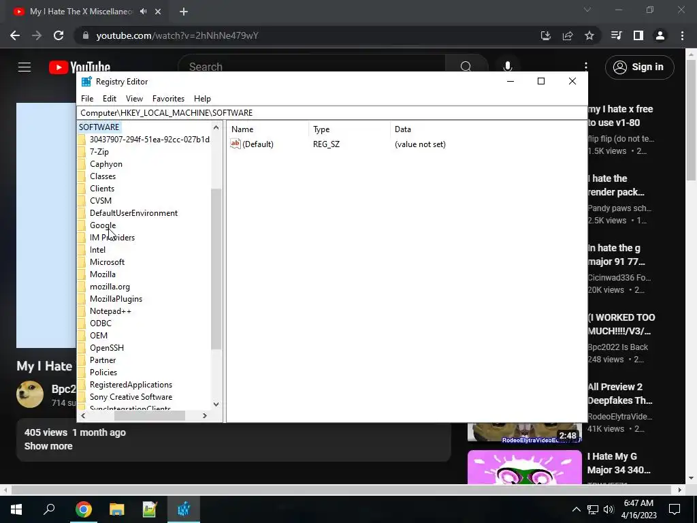Bookmark this page with the star icon

pos(589,35)
